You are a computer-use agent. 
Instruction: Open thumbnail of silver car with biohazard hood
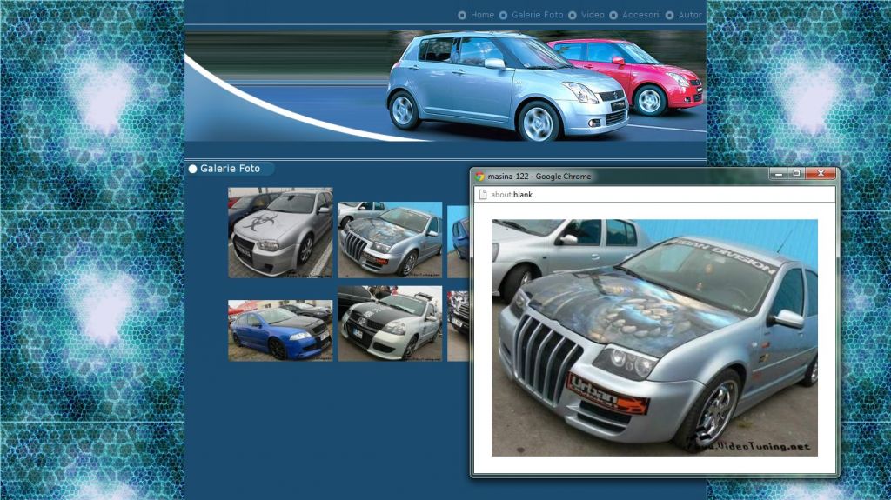pyautogui.click(x=280, y=232)
